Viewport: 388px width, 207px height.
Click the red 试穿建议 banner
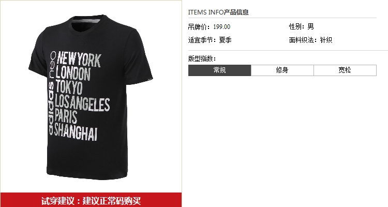tap(91, 200)
